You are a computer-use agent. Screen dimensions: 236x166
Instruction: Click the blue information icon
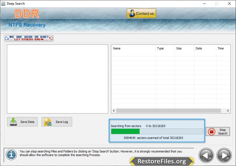[11, 154]
